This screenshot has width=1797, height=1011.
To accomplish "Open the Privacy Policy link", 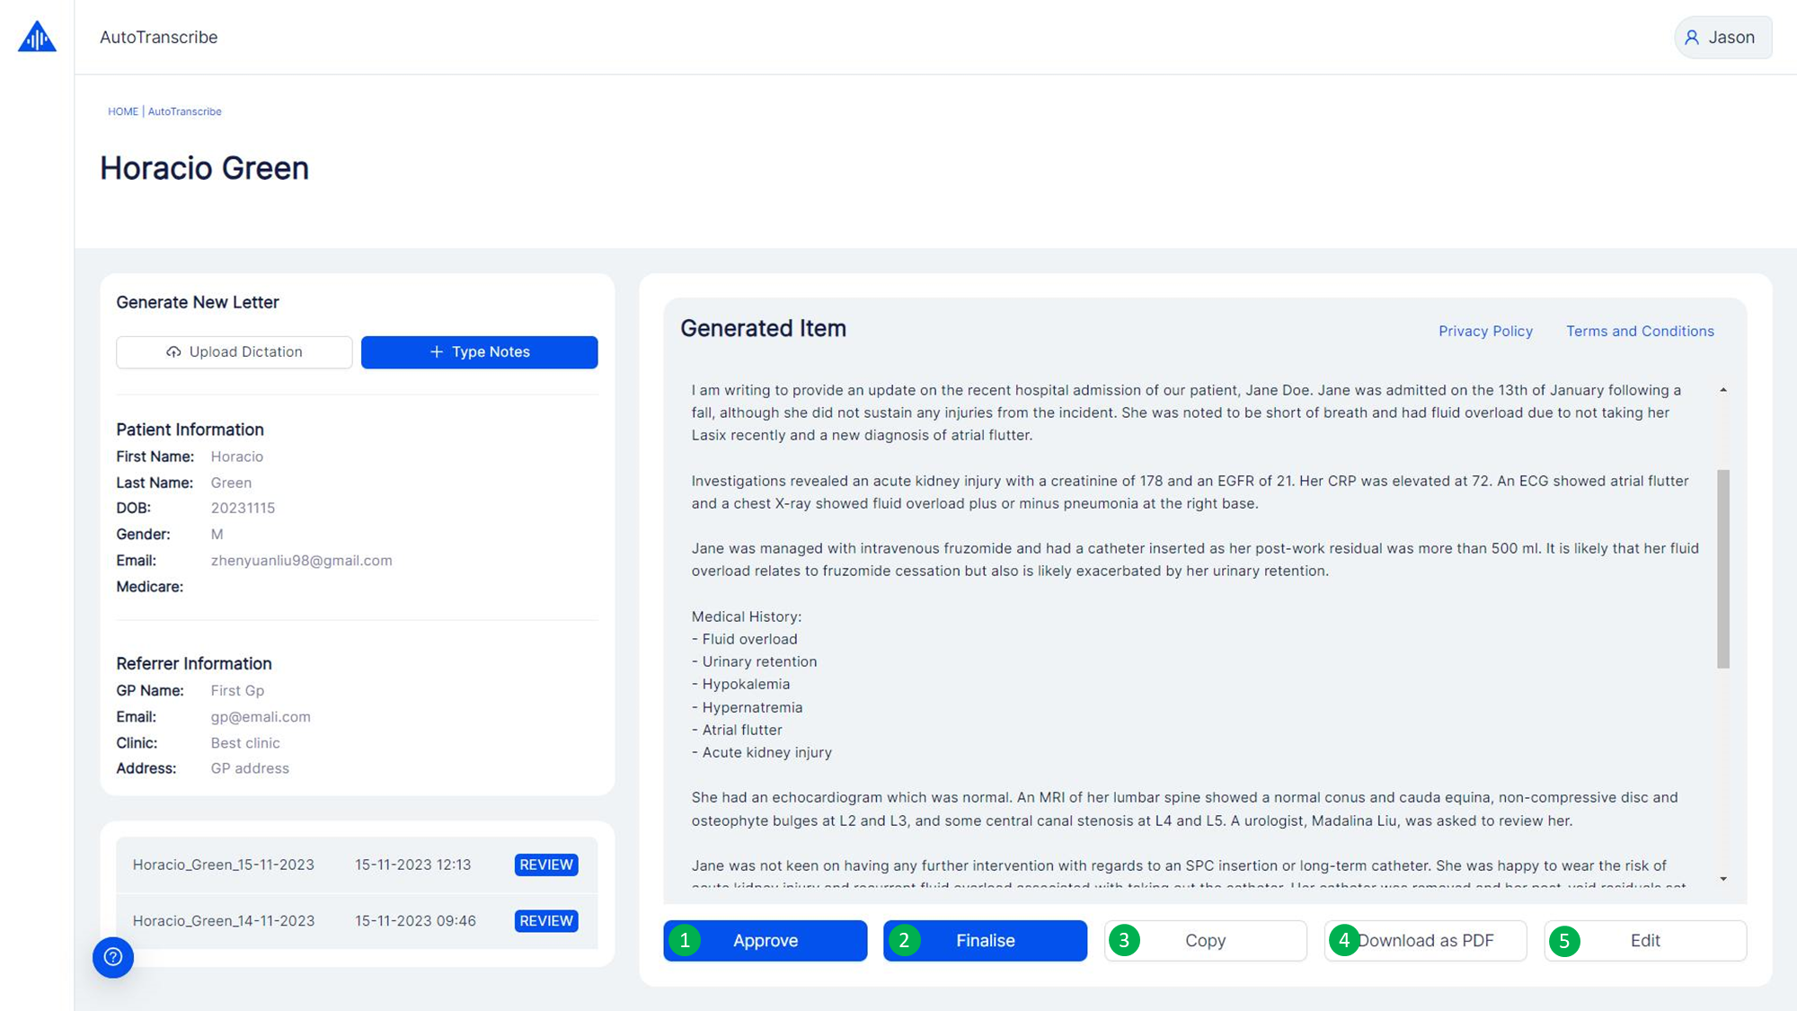I will 1485,332.
